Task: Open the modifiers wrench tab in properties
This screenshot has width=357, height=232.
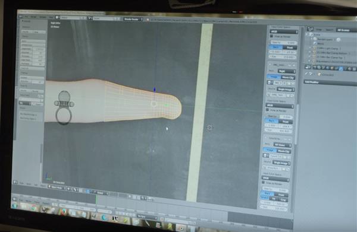Action: click(341, 68)
